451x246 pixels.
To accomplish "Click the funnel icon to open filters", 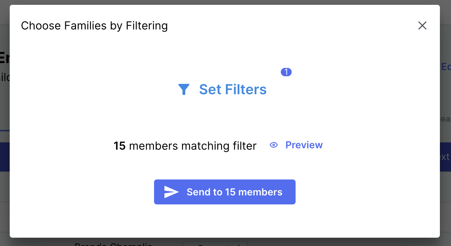I will 184,89.
